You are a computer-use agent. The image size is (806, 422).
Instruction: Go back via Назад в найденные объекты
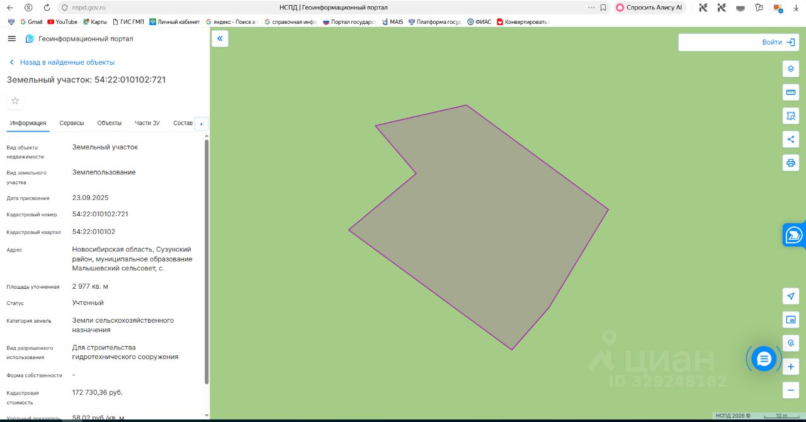62,62
